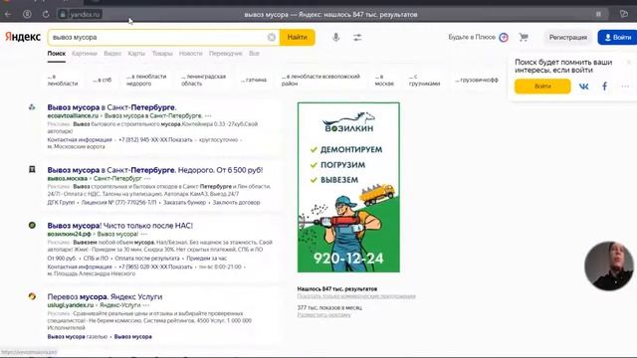Select suggestion chip с грузчиками
Image resolution: width=637 pixels, height=358 pixels.
click(x=424, y=80)
